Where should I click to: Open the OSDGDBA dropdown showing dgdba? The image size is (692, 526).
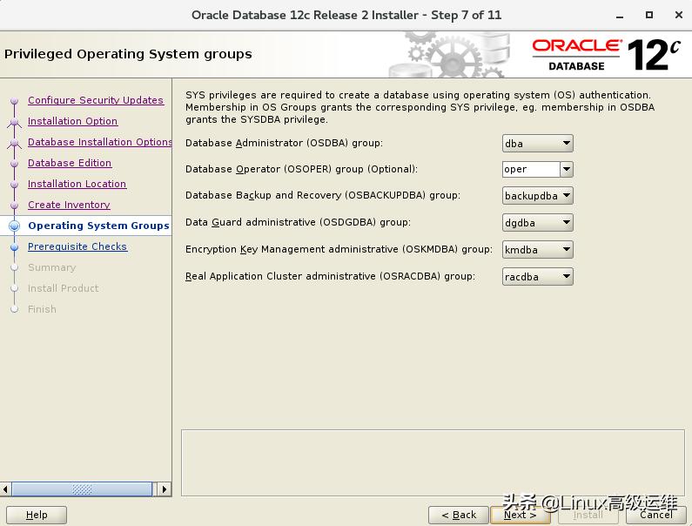(538, 223)
